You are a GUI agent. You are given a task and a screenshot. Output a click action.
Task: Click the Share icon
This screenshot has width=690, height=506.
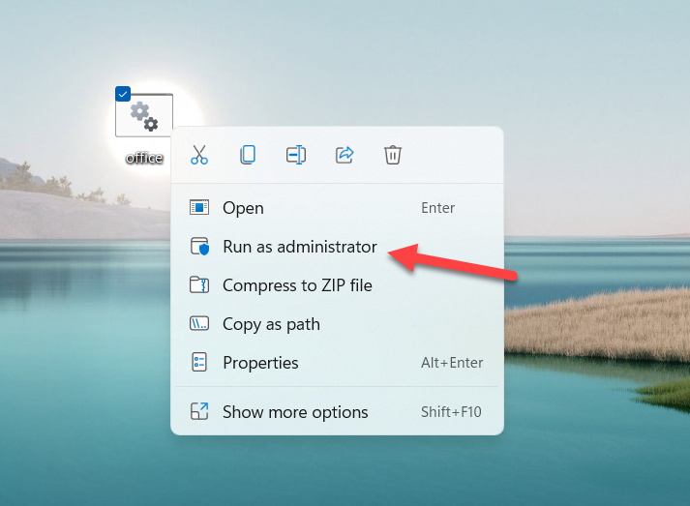pyautogui.click(x=345, y=155)
